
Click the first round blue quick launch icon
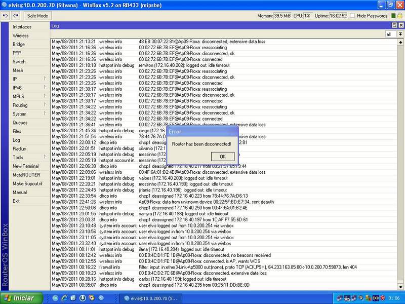point(55,298)
